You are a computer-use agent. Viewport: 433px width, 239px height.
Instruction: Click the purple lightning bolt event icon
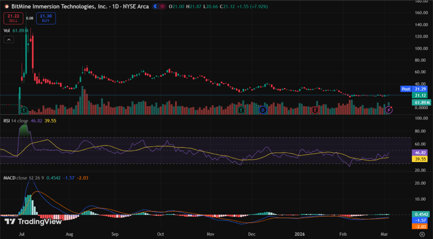[x=389, y=110]
